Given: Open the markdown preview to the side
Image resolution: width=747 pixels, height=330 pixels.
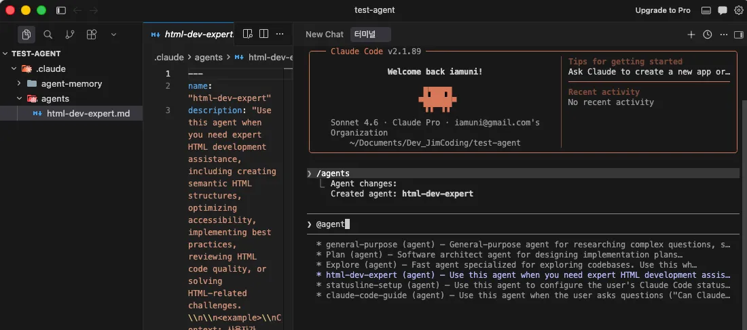Looking at the screenshot, I should (x=248, y=34).
